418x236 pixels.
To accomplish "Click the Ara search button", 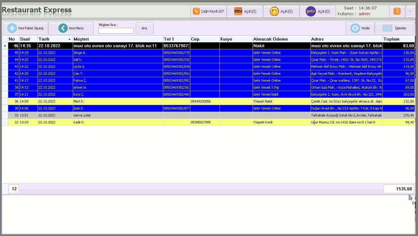I will click(x=145, y=28).
